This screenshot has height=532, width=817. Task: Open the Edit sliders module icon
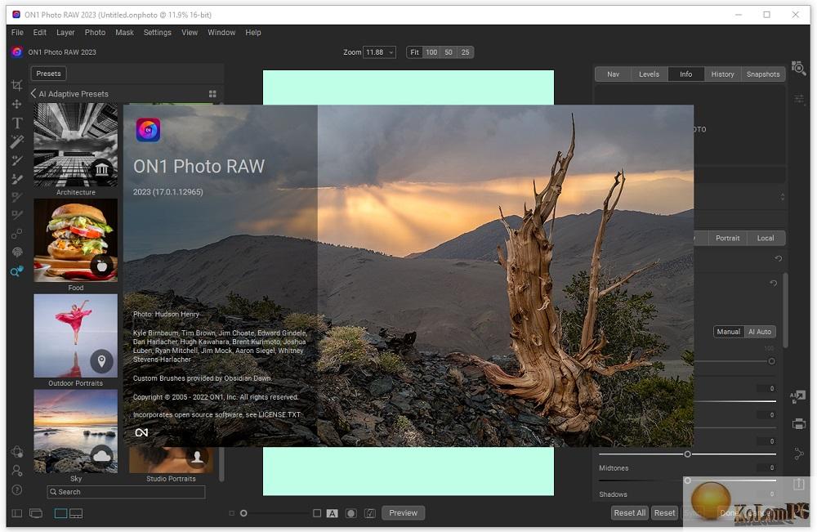[799, 99]
